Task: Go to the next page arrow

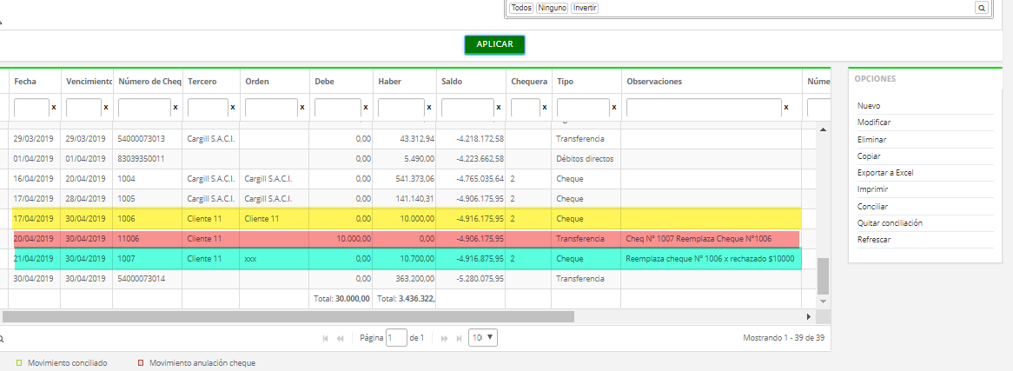Action: pyautogui.click(x=442, y=338)
